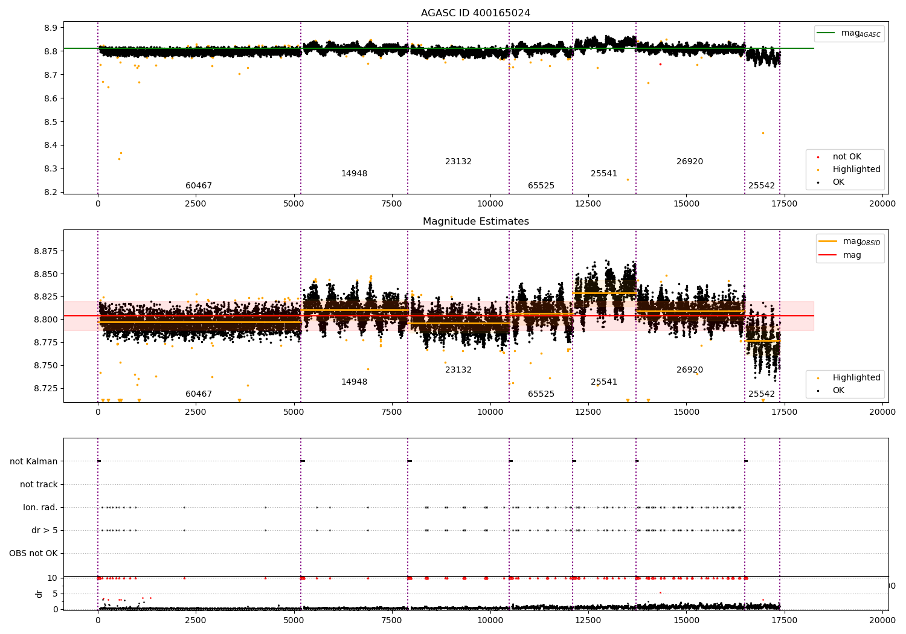Click y-tick 8.875 on Magnitude Estimates plot

[46, 251]
